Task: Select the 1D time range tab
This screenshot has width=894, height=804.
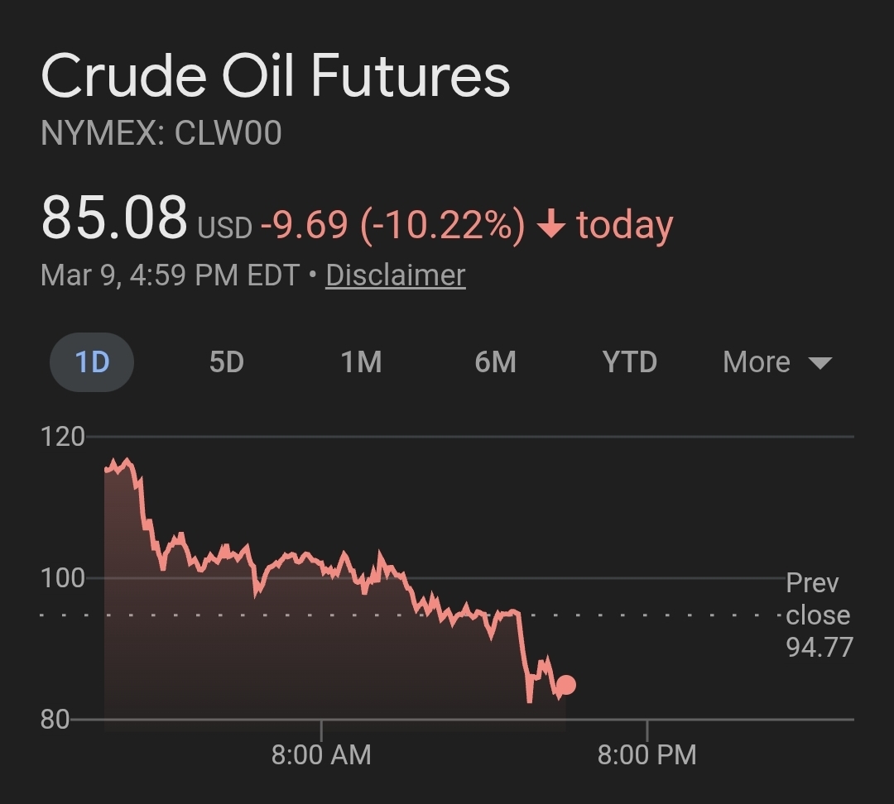Action: [92, 362]
